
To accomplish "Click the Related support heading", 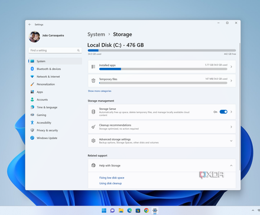I will click(x=97, y=155).
